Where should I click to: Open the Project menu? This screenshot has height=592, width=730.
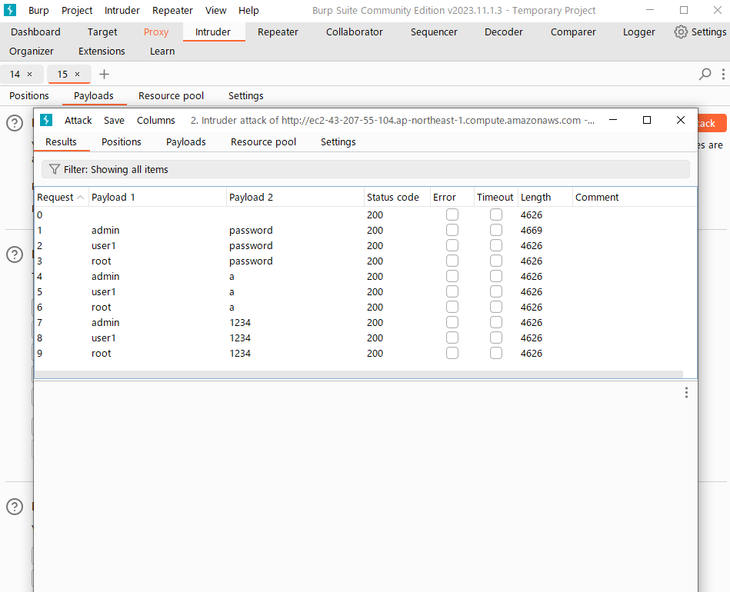77,10
